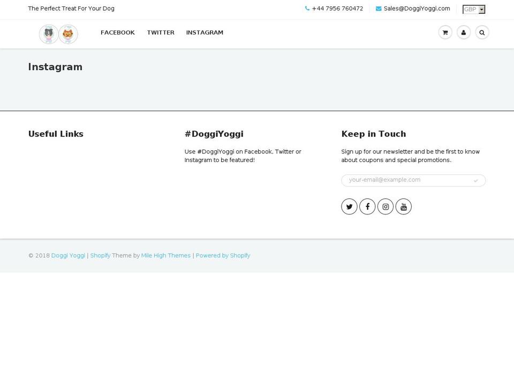Open the search magnifier icon
Image resolution: width=514 pixels, height=385 pixels.
click(482, 33)
